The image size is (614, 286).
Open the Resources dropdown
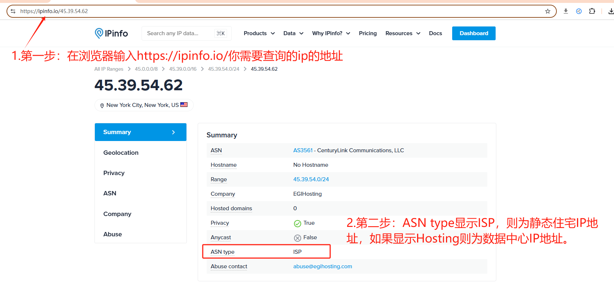[x=403, y=33]
